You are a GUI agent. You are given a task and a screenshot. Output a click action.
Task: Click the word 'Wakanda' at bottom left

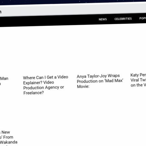coord(9,142)
